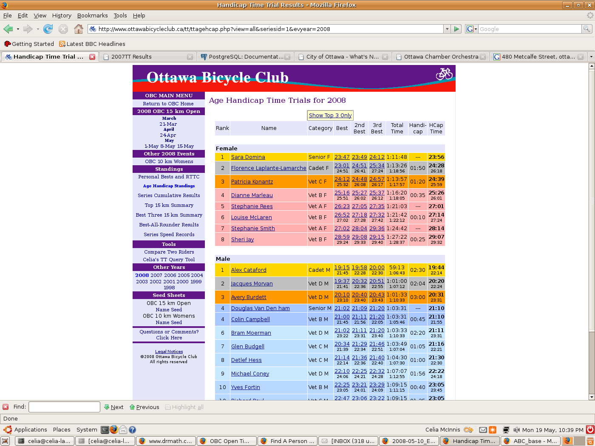Viewport: 595px width, 446px height.
Task: Click the Show Top 3 Only button
Action: pyautogui.click(x=330, y=115)
